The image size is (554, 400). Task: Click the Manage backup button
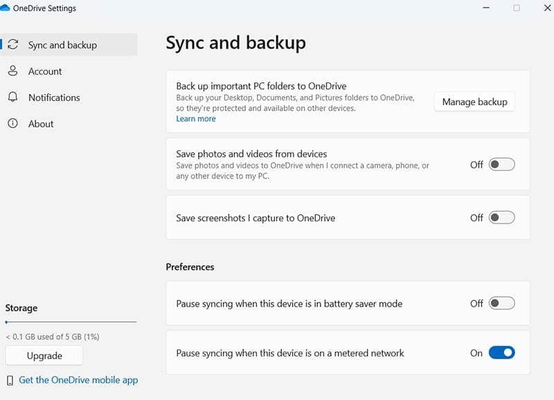(x=474, y=102)
